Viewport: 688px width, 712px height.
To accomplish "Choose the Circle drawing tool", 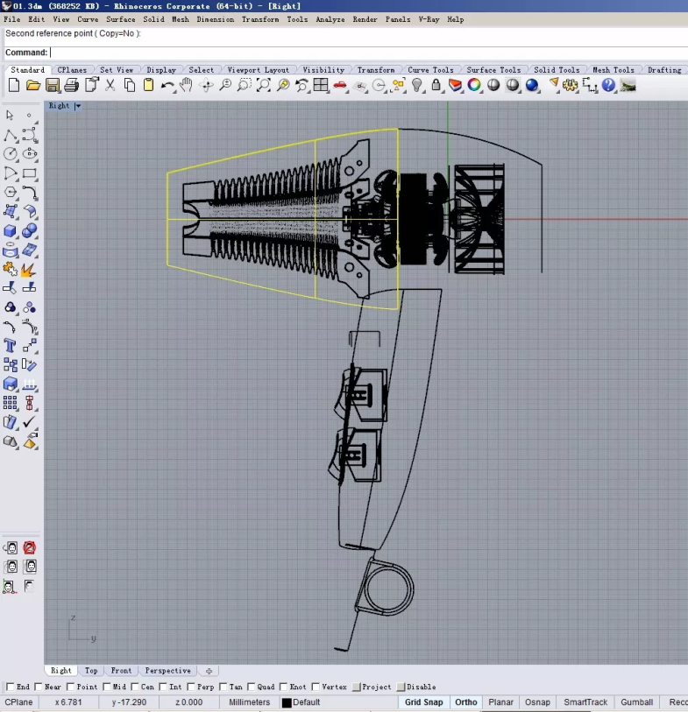I will click(x=10, y=153).
